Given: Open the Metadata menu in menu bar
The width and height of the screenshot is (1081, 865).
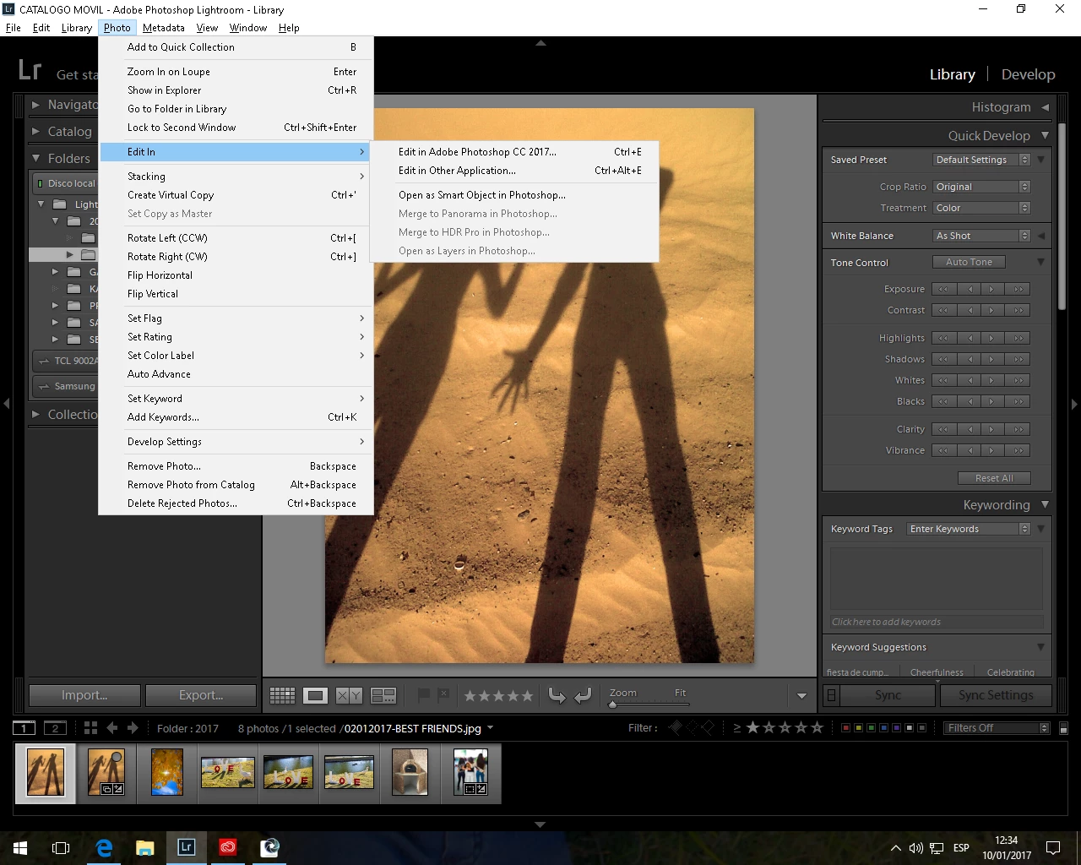Looking at the screenshot, I should click(163, 28).
